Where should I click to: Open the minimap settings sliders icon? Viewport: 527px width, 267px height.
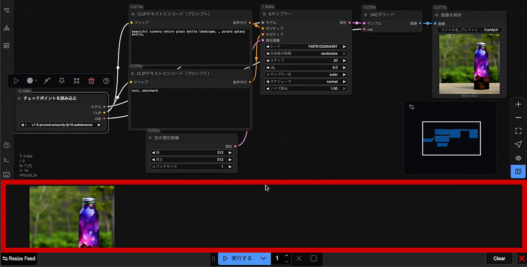411,107
